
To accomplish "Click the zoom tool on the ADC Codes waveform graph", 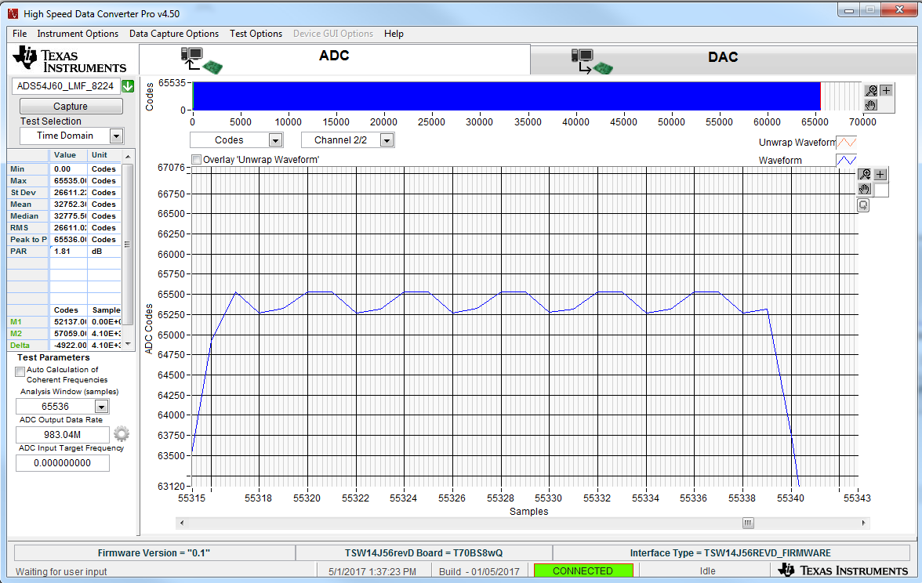I will click(x=865, y=175).
